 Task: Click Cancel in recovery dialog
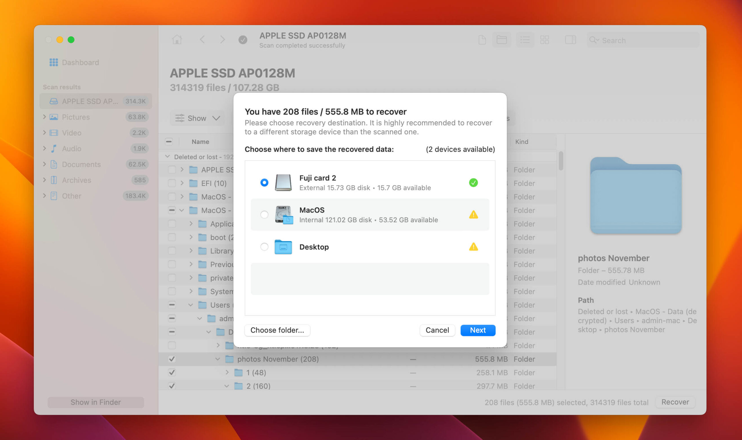pos(437,330)
